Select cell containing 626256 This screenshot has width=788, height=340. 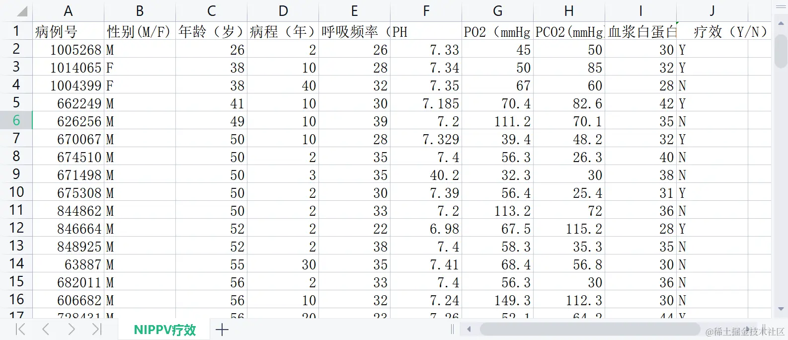point(69,121)
